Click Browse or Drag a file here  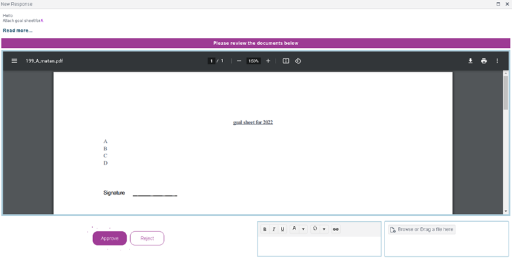pos(422,230)
